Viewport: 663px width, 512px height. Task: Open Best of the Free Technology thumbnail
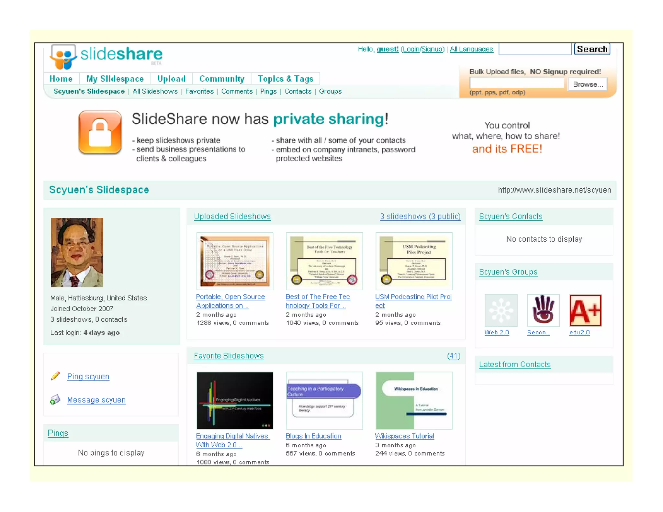point(324,261)
